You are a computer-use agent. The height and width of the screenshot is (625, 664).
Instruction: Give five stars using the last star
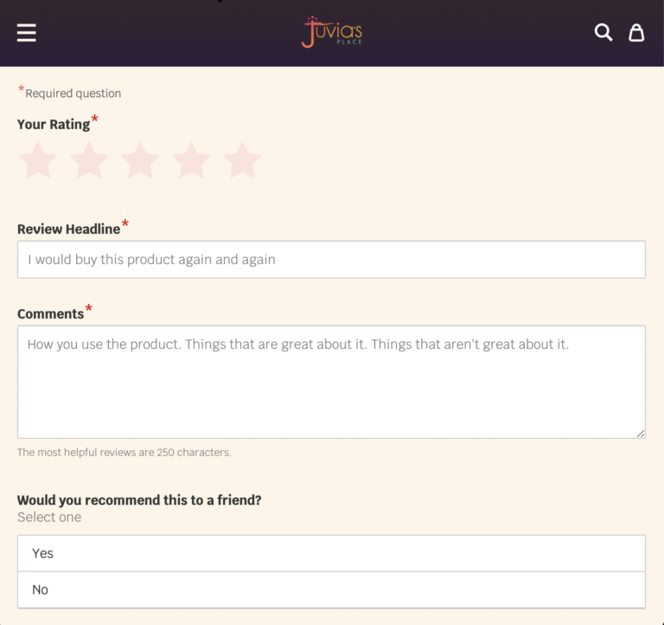(x=242, y=161)
